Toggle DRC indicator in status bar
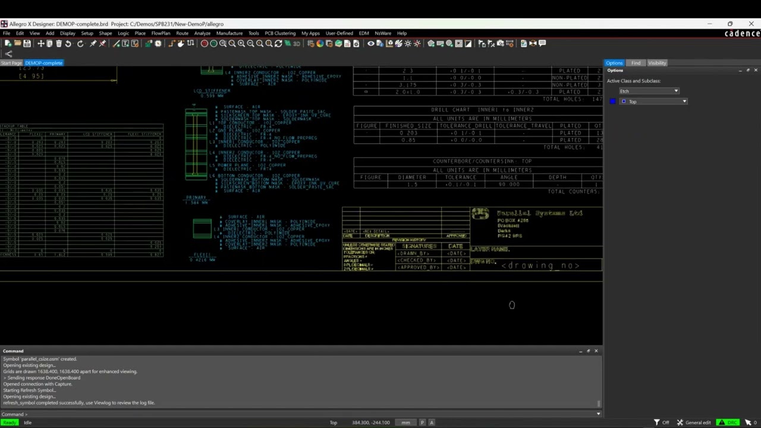Viewport: 761px width, 428px height. (728, 423)
